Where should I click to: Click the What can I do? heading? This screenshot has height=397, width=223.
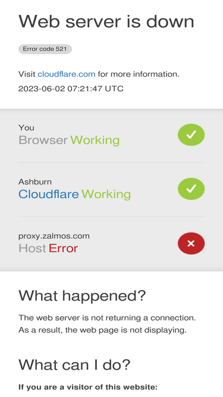(x=74, y=365)
